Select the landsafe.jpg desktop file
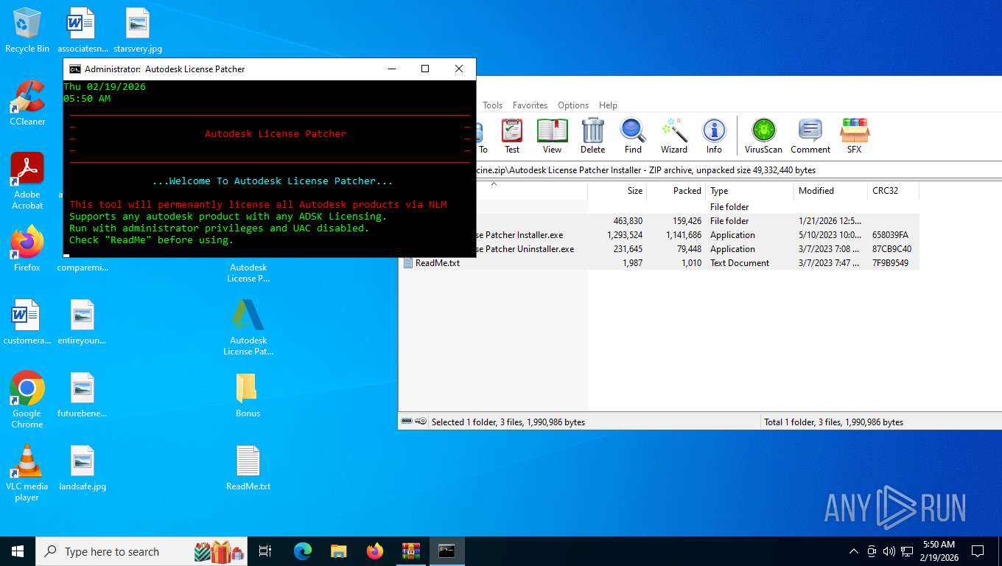Viewport: 1002px width, 566px height. point(83,469)
